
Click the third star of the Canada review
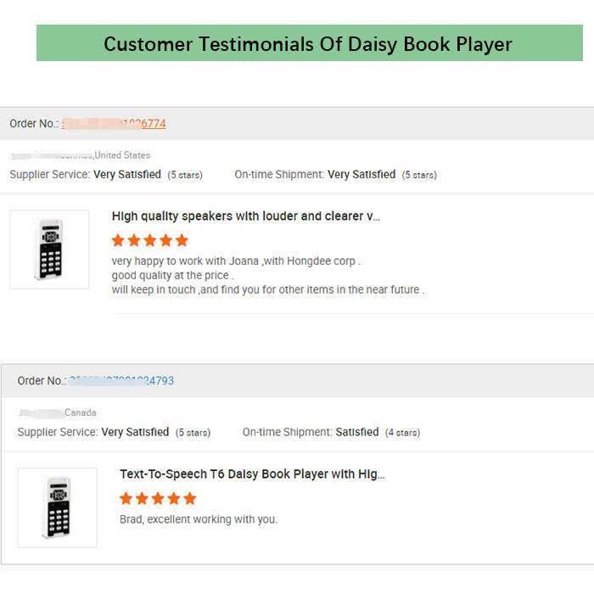click(x=158, y=498)
